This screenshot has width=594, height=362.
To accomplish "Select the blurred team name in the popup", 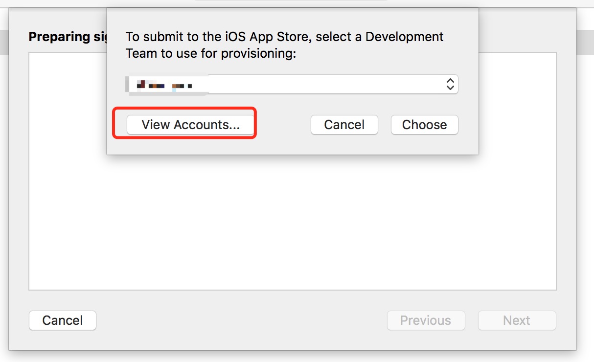I will point(165,85).
